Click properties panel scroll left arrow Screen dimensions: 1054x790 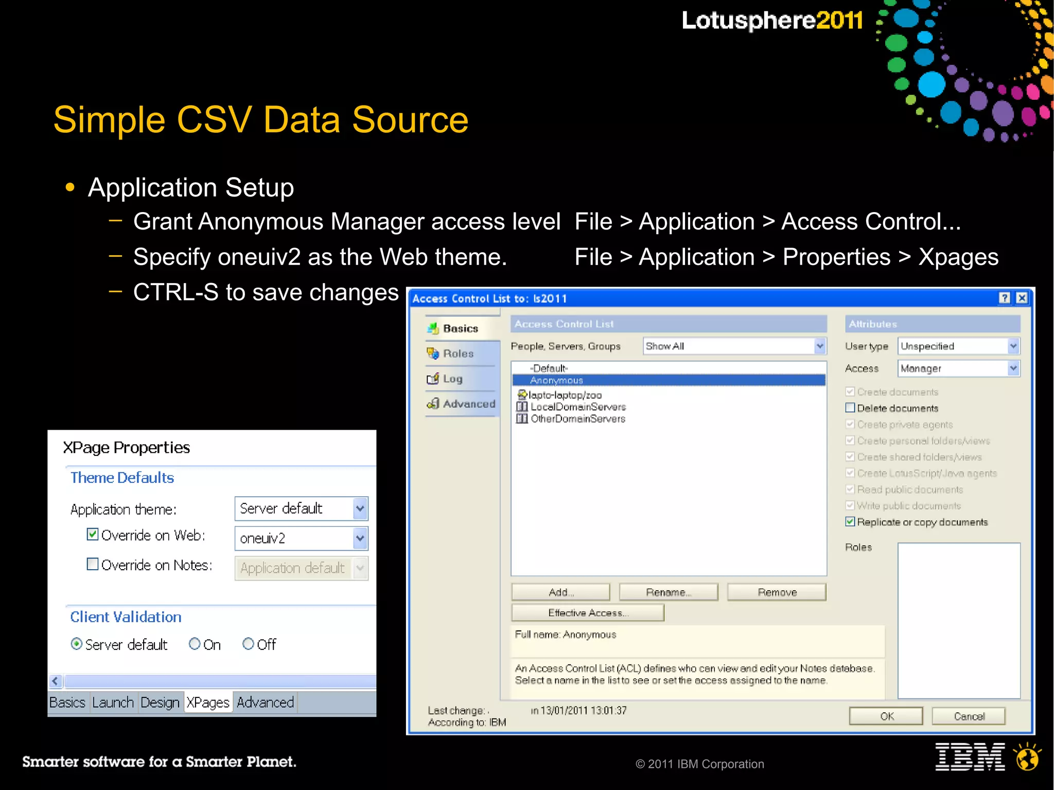[56, 681]
